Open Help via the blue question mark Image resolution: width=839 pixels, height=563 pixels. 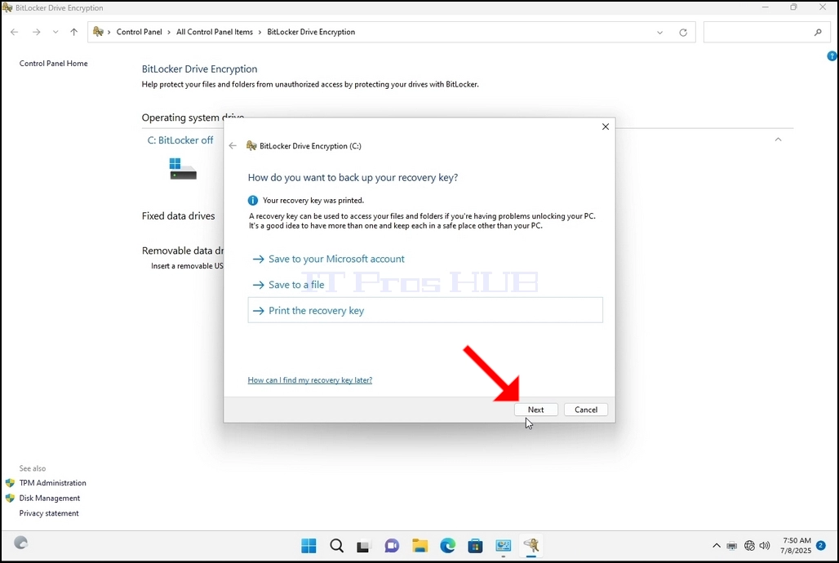coord(832,55)
